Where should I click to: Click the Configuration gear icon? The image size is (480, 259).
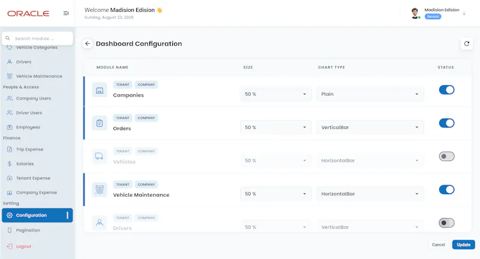click(10, 215)
